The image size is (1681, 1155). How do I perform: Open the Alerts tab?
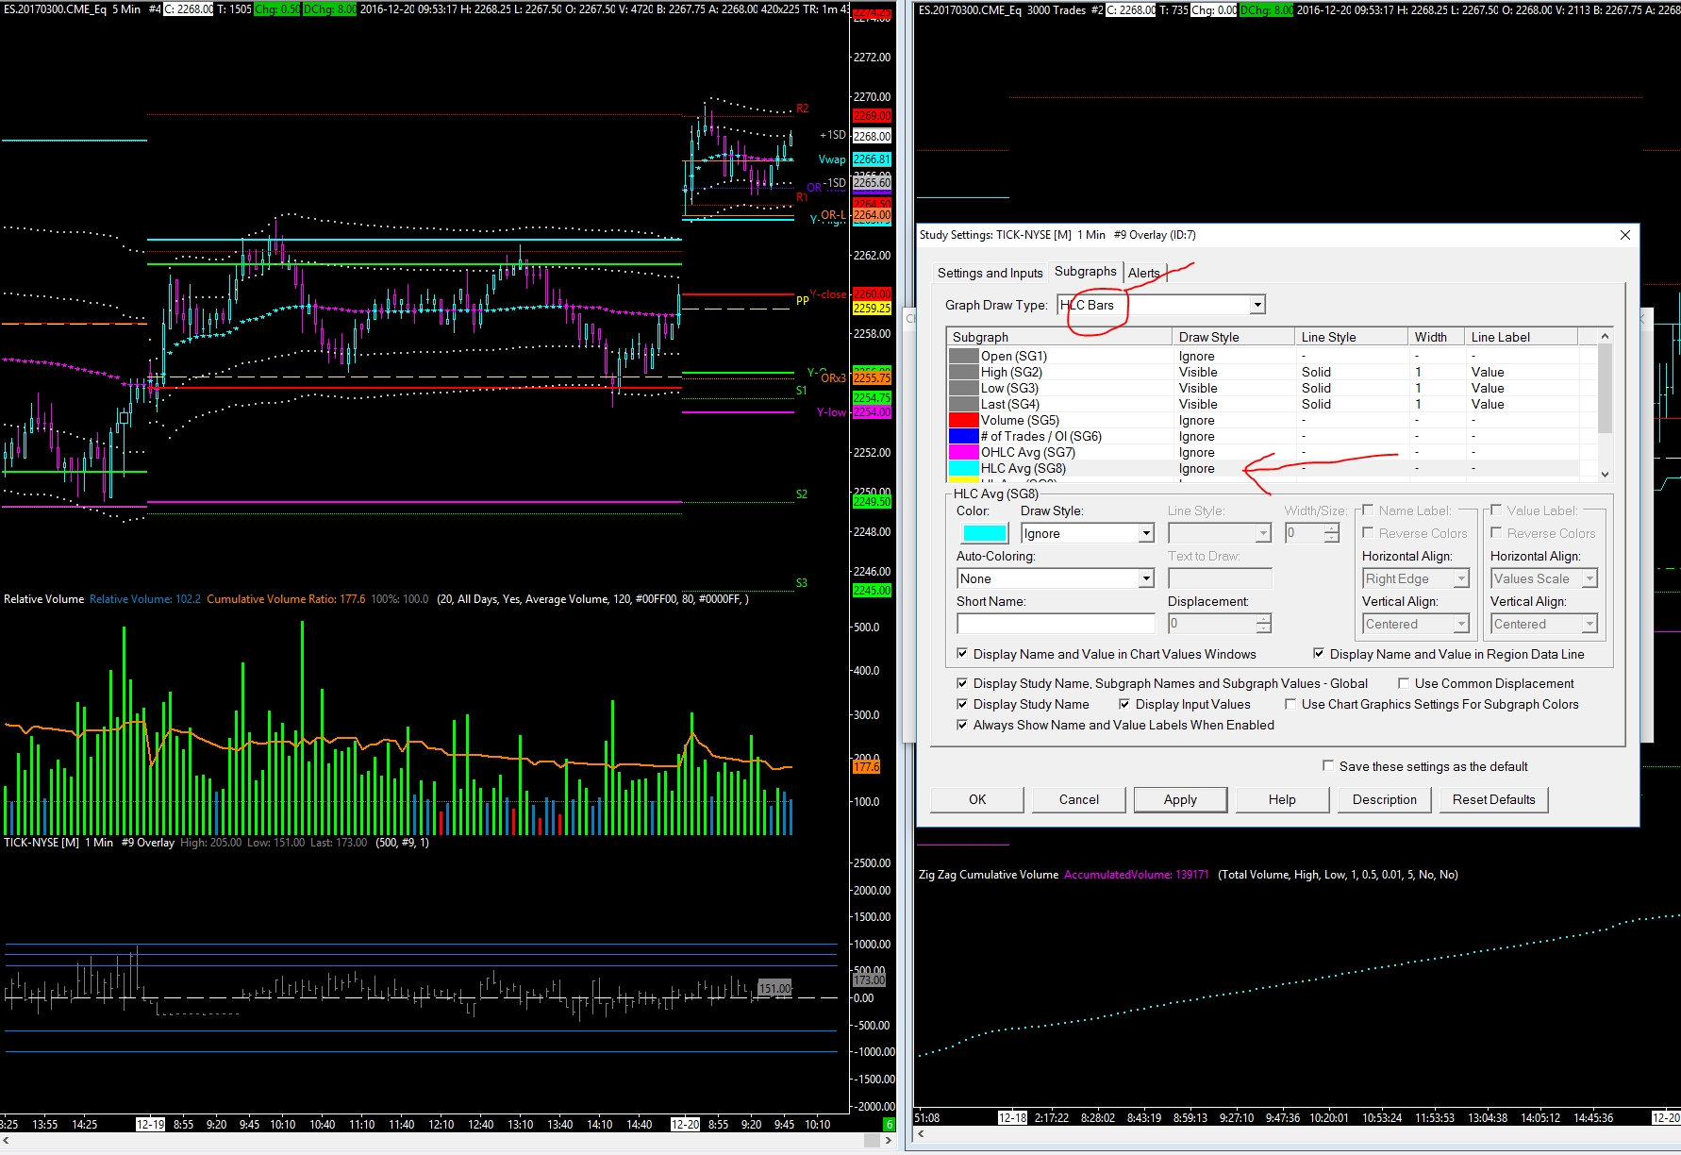point(1143,273)
